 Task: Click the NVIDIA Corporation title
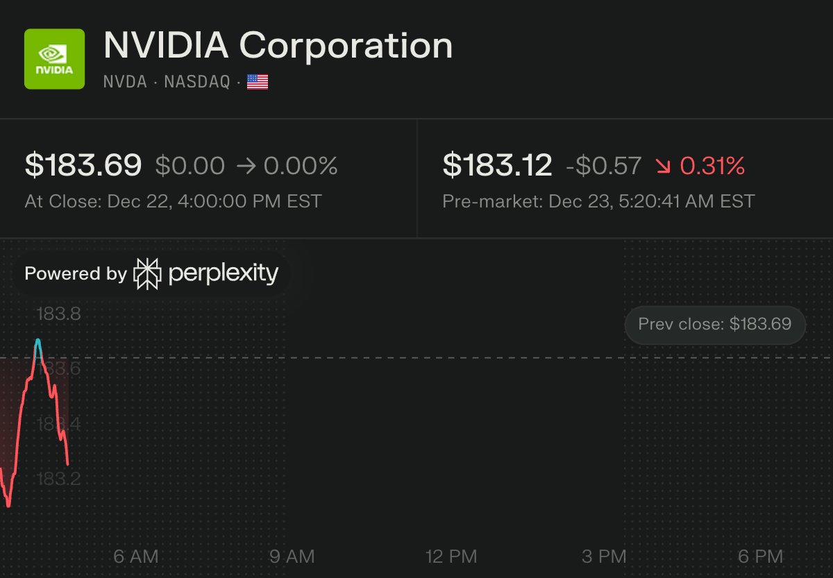pos(278,46)
